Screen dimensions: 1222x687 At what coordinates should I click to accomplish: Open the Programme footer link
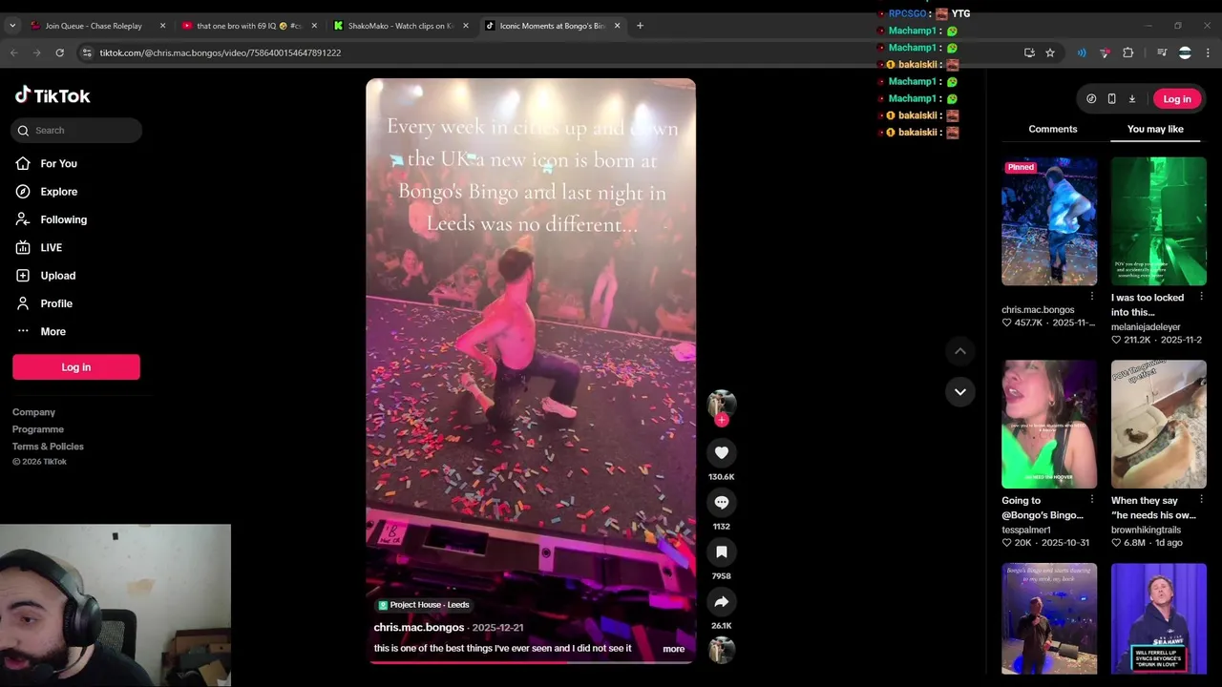pyautogui.click(x=38, y=429)
